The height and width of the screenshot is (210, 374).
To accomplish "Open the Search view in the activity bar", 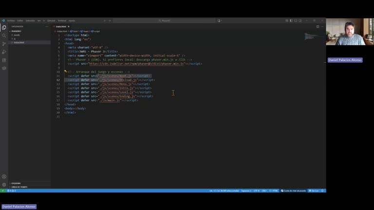I will [4, 35].
